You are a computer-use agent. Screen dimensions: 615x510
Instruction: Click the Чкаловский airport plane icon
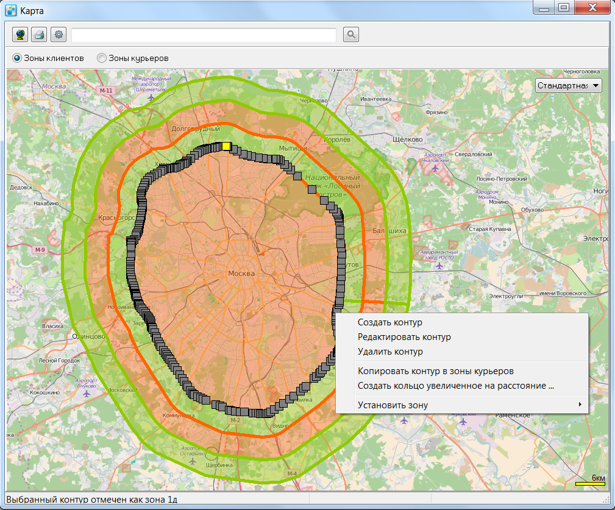pyautogui.click(x=435, y=168)
